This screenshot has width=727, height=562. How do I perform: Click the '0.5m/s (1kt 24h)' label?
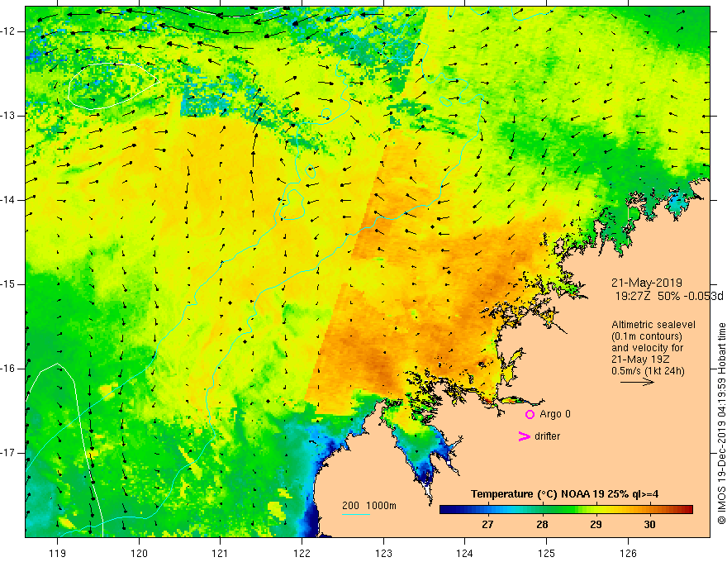click(x=648, y=370)
